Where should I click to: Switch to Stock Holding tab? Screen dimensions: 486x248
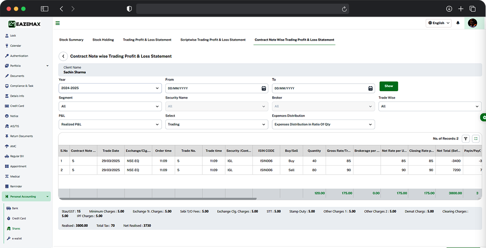pyautogui.click(x=103, y=40)
